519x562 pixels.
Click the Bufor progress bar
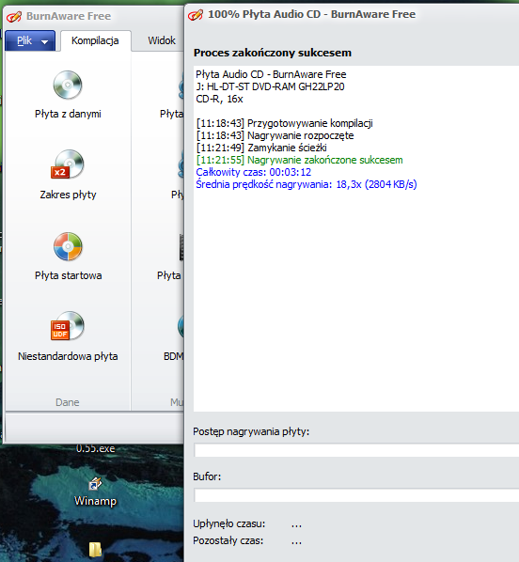point(356,495)
